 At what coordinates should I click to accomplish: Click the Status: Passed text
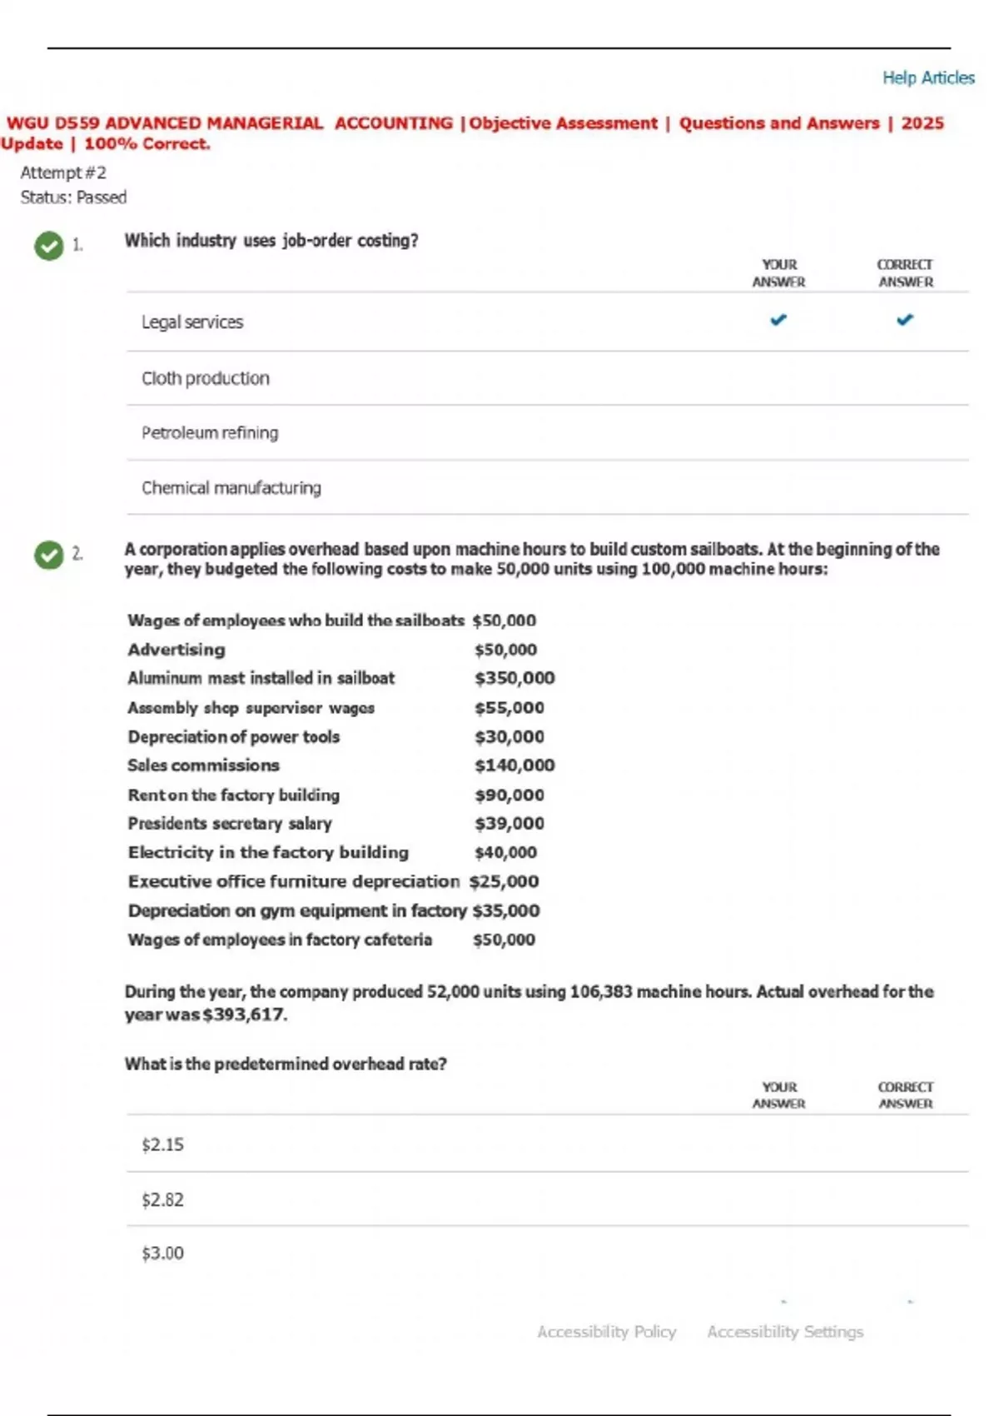[73, 197]
